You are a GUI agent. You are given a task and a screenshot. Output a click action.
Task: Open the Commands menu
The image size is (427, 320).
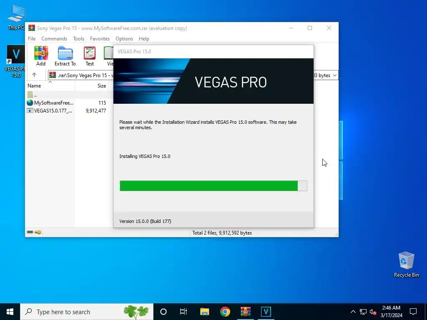[x=54, y=39]
